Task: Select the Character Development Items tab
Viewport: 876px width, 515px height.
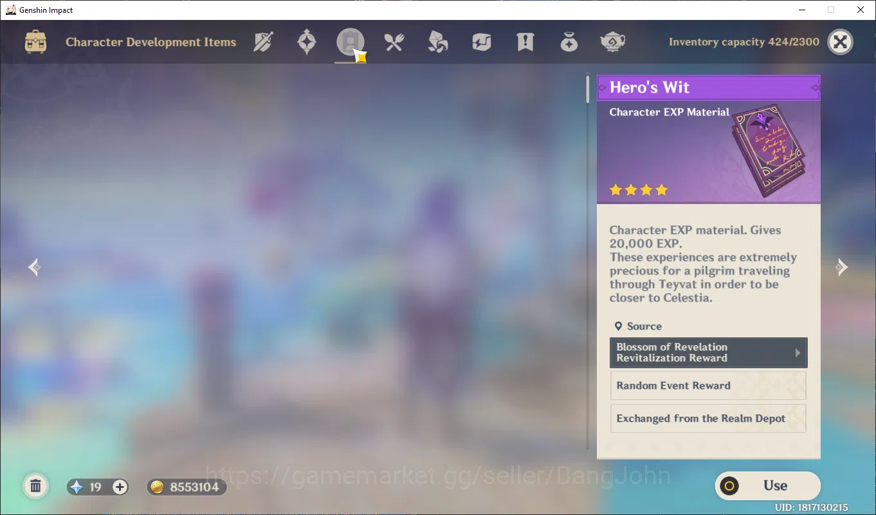Action: (351, 42)
